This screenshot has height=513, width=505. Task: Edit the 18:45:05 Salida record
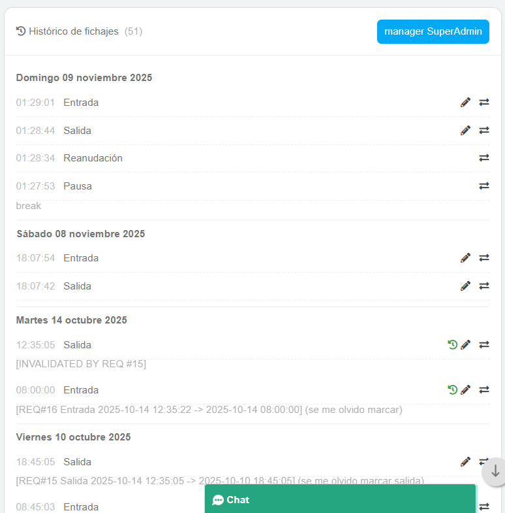465,462
